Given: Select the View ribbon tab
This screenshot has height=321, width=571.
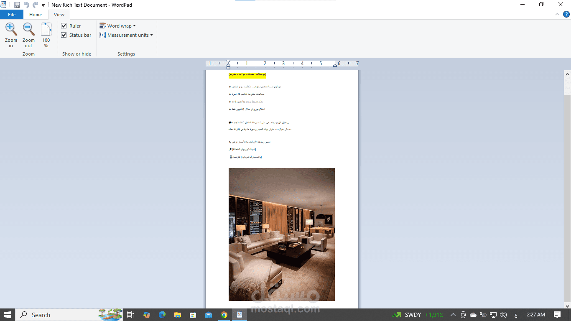Looking at the screenshot, I should click(59, 15).
